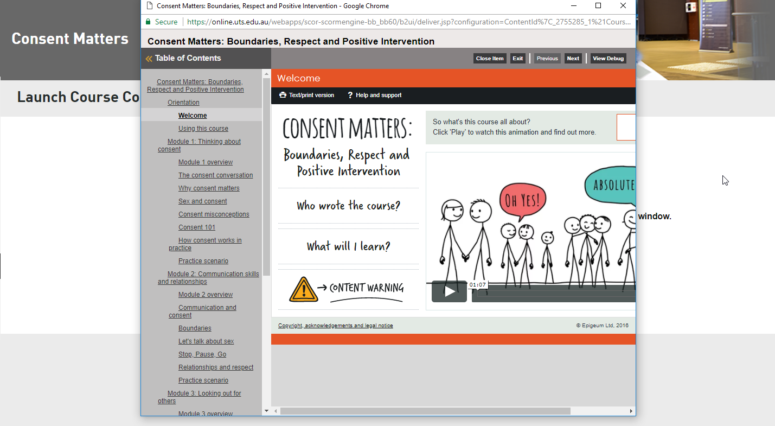Collapse Table of Contents with chevron icon
This screenshot has width=775, height=426.
149,59
